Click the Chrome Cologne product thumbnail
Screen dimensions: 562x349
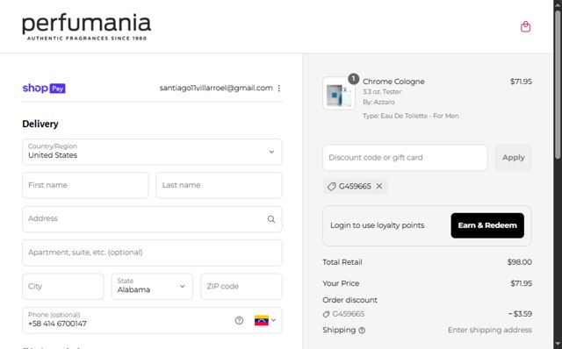pos(339,94)
